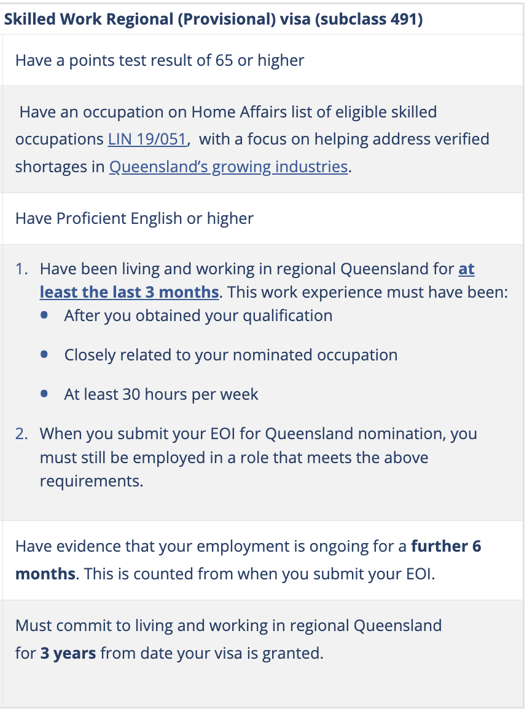Image resolution: width=527 pixels, height=711 pixels.
Task: Click the "points test result of 65" row
Action: click(160, 60)
